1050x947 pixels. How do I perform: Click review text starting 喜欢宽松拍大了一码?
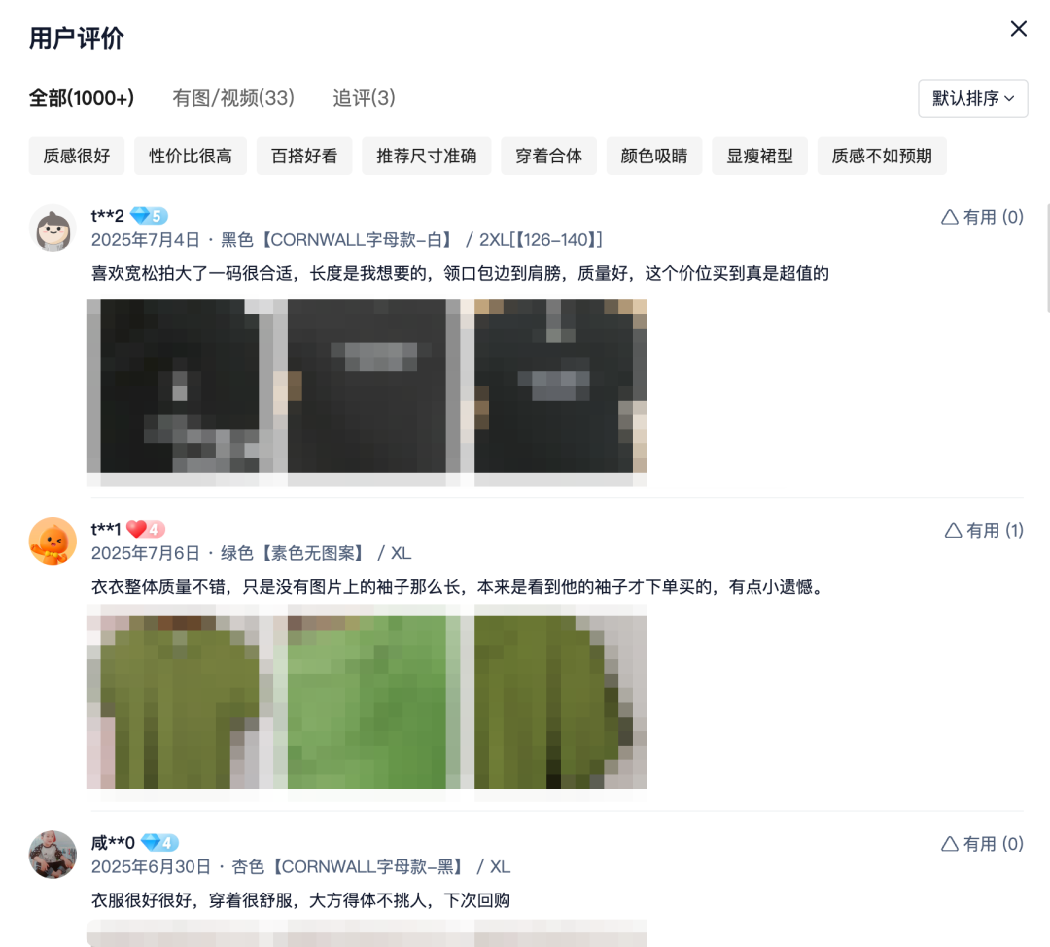[x=460, y=273]
